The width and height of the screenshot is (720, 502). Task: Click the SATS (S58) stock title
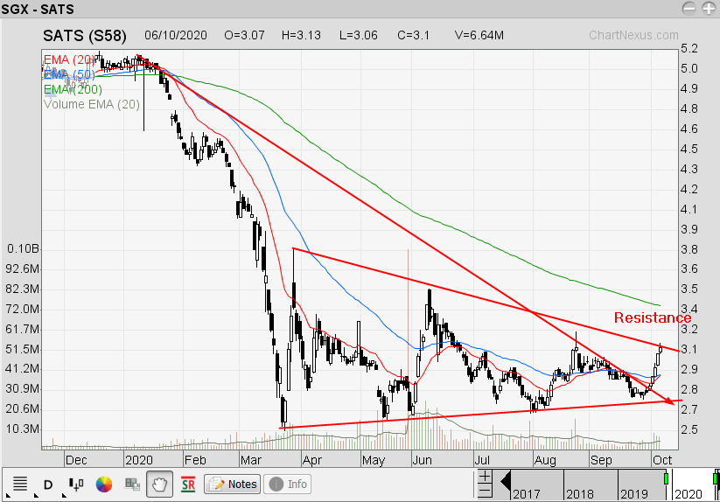85,35
